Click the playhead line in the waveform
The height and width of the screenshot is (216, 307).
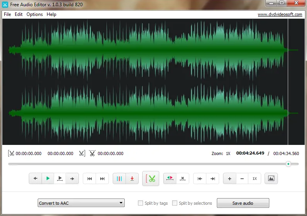click(x=288, y=82)
